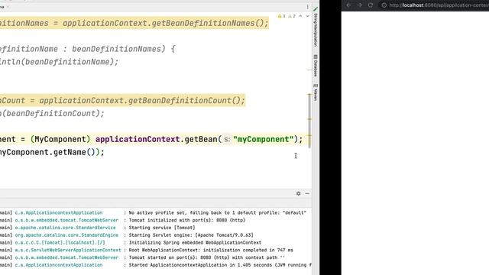
Task: Hide the Run console panel with the minus icon
Action: click(x=307, y=193)
